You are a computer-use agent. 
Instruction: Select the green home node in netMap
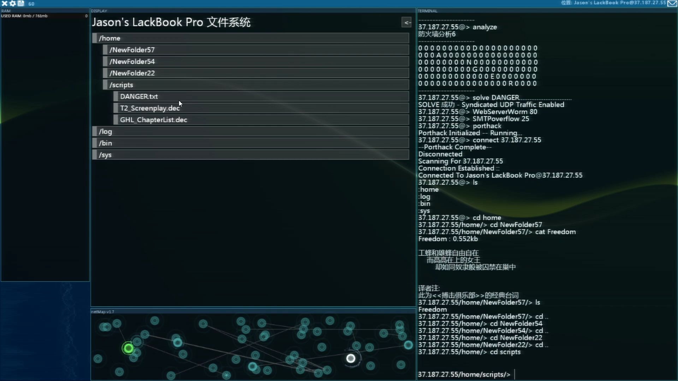pos(129,348)
